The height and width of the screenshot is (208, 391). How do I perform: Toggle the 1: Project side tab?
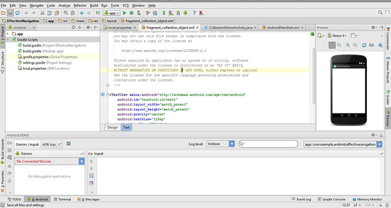(x=2, y=35)
